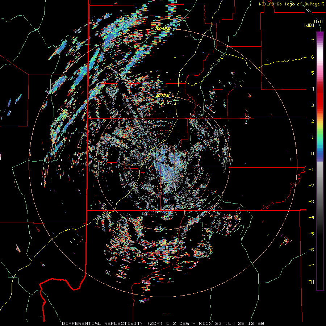Click the 100 NMI range ring label

coord(163,29)
